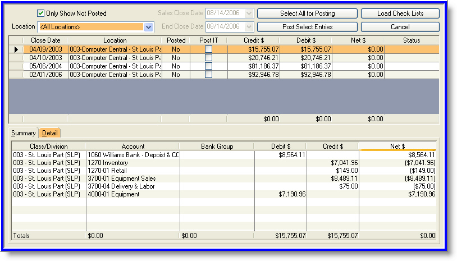The image size is (457, 261).
Task: Check Post IT box for 04/10/2003 row
Action: coord(208,58)
